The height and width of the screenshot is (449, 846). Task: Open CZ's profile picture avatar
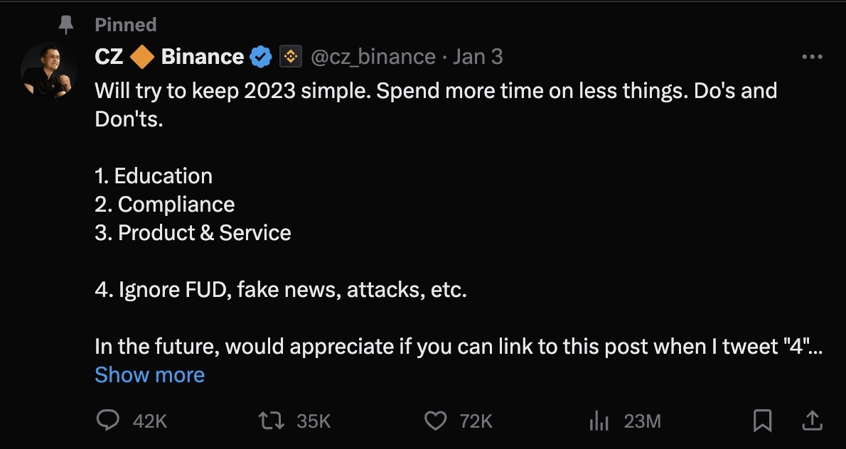[48, 70]
